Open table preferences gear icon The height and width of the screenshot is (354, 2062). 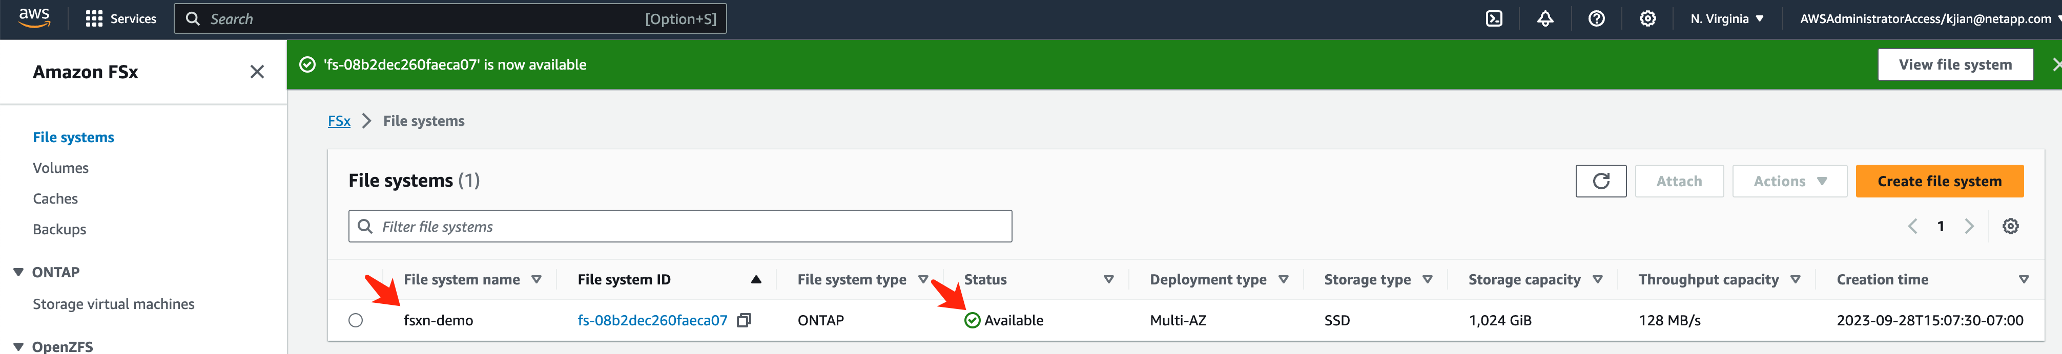point(2010,226)
